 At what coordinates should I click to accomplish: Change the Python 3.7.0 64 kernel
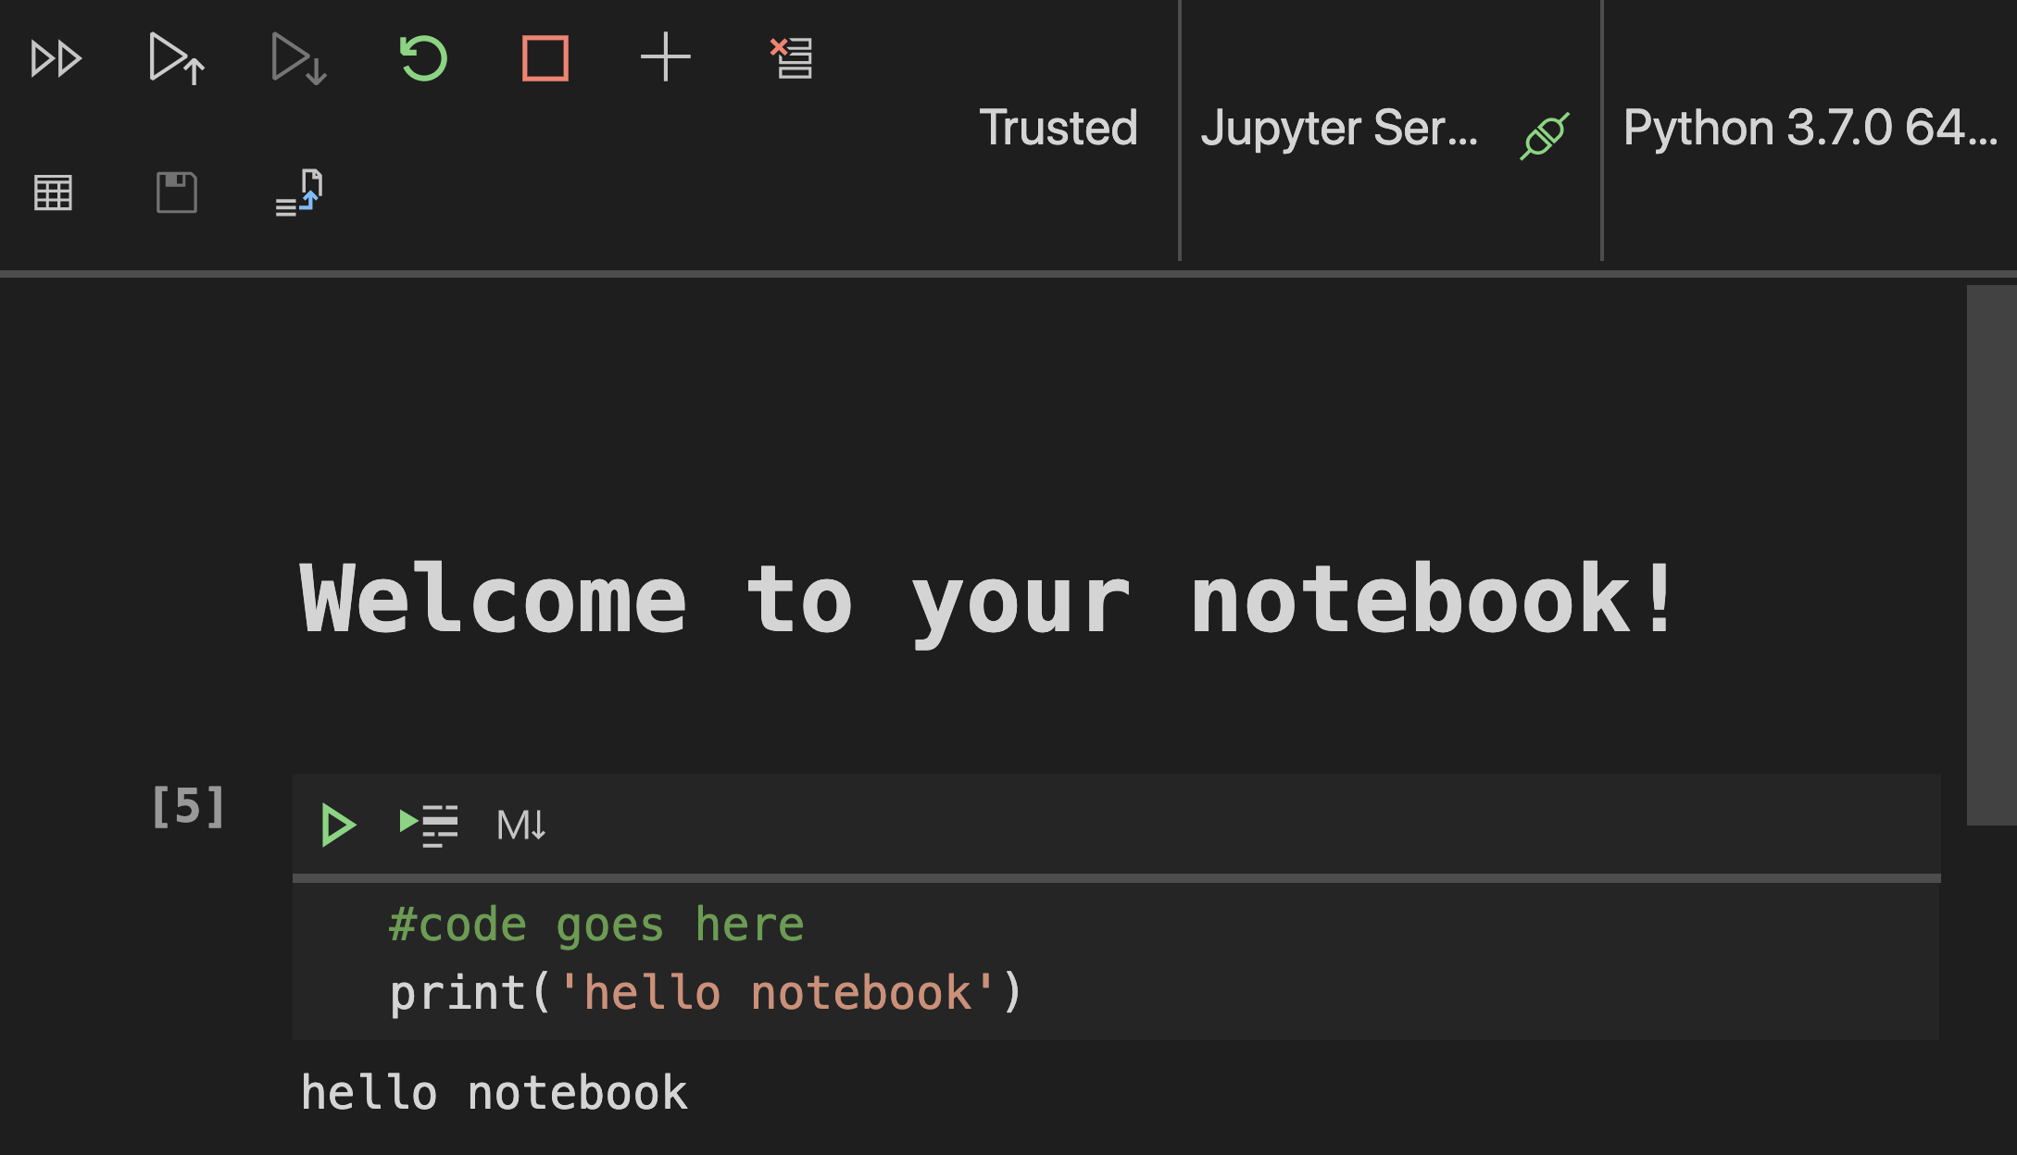(x=1810, y=128)
